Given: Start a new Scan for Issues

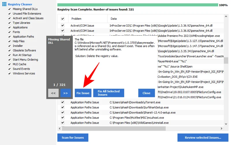Looking at the screenshot, I should click(73, 137).
